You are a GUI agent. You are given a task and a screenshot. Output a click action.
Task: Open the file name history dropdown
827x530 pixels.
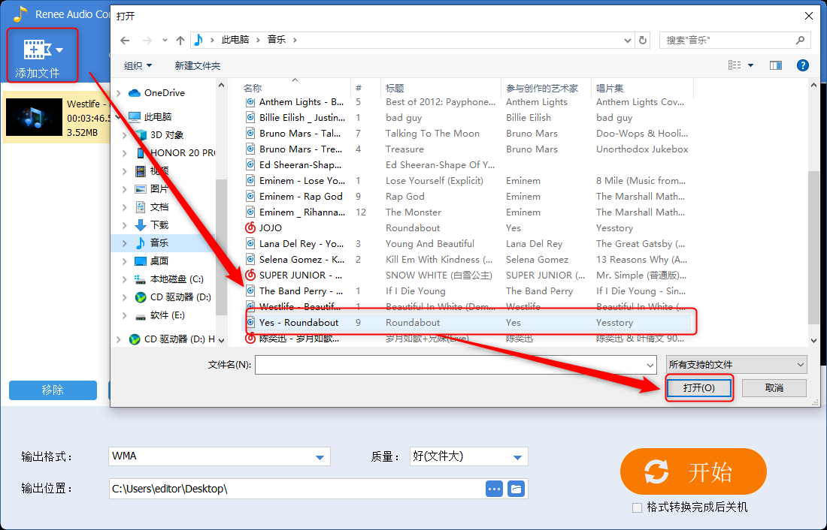point(650,365)
